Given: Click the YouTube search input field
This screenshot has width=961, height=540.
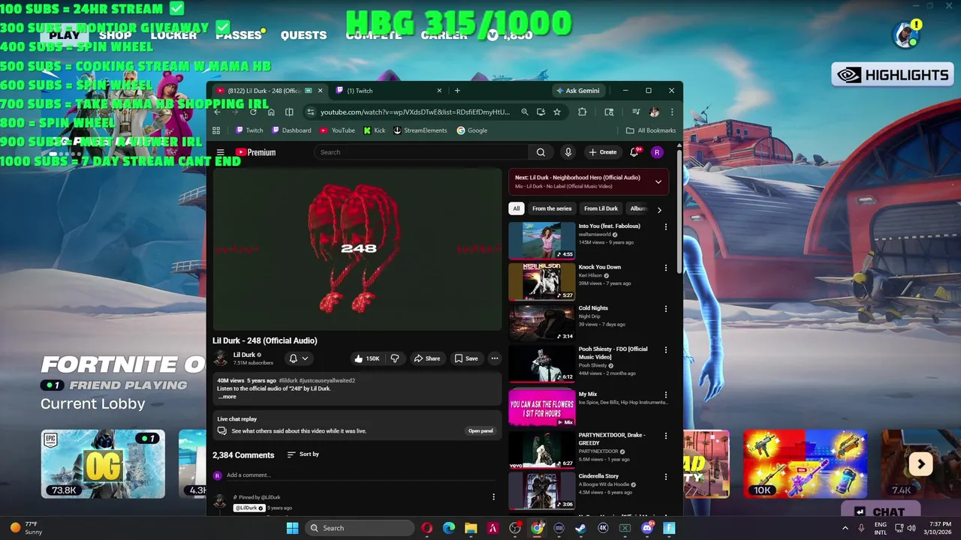Looking at the screenshot, I should (x=420, y=152).
